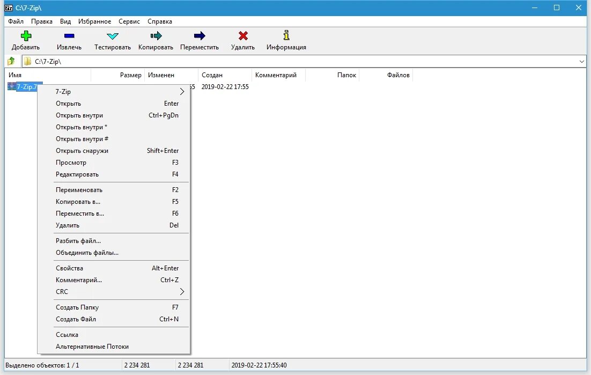Click the Переместить blue arrow icon
Viewport: 591px width, 375px height.
(x=200, y=36)
